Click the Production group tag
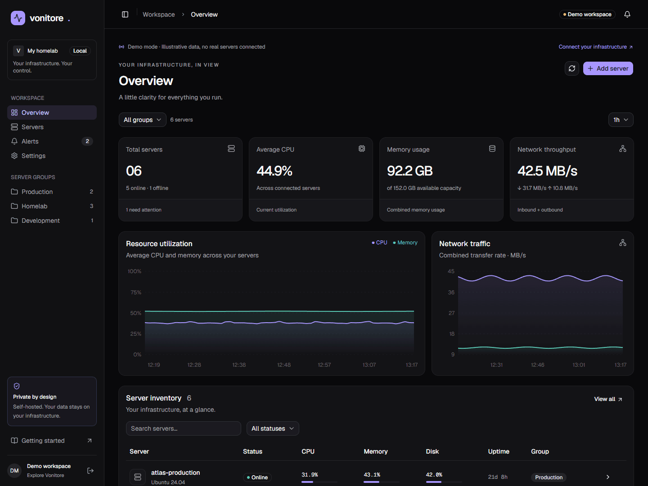The width and height of the screenshot is (648, 486). 549,477
